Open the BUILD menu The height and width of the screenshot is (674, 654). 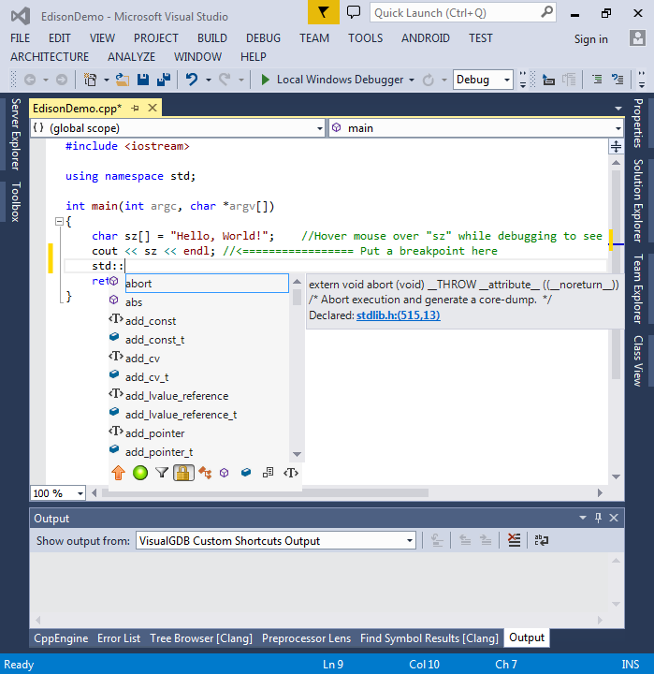point(211,38)
